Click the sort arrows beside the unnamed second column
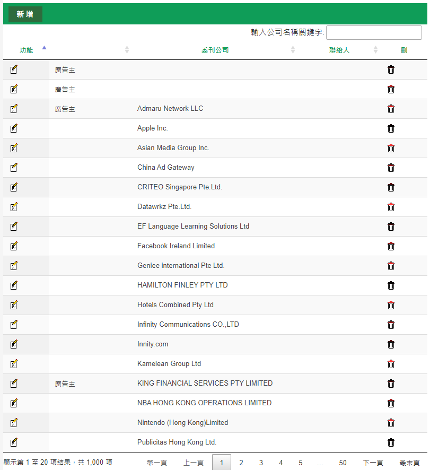Viewport: 430px width, 470px height. pyautogui.click(x=127, y=50)
